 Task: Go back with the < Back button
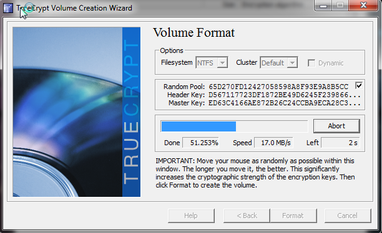click(247, 216)
